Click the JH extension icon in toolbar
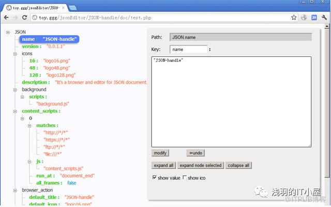This screenshot has width=331, height=207. [x=313, y=17]
